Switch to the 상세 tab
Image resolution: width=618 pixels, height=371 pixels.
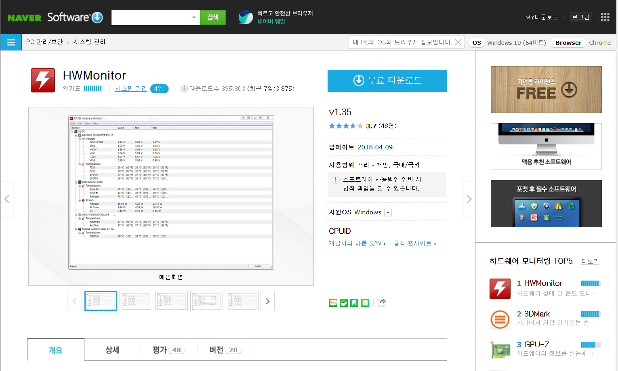[112, 350]
